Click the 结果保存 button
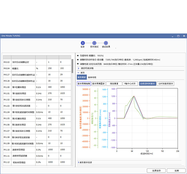Viewport: 187px width, 174px height. point(156,171)
